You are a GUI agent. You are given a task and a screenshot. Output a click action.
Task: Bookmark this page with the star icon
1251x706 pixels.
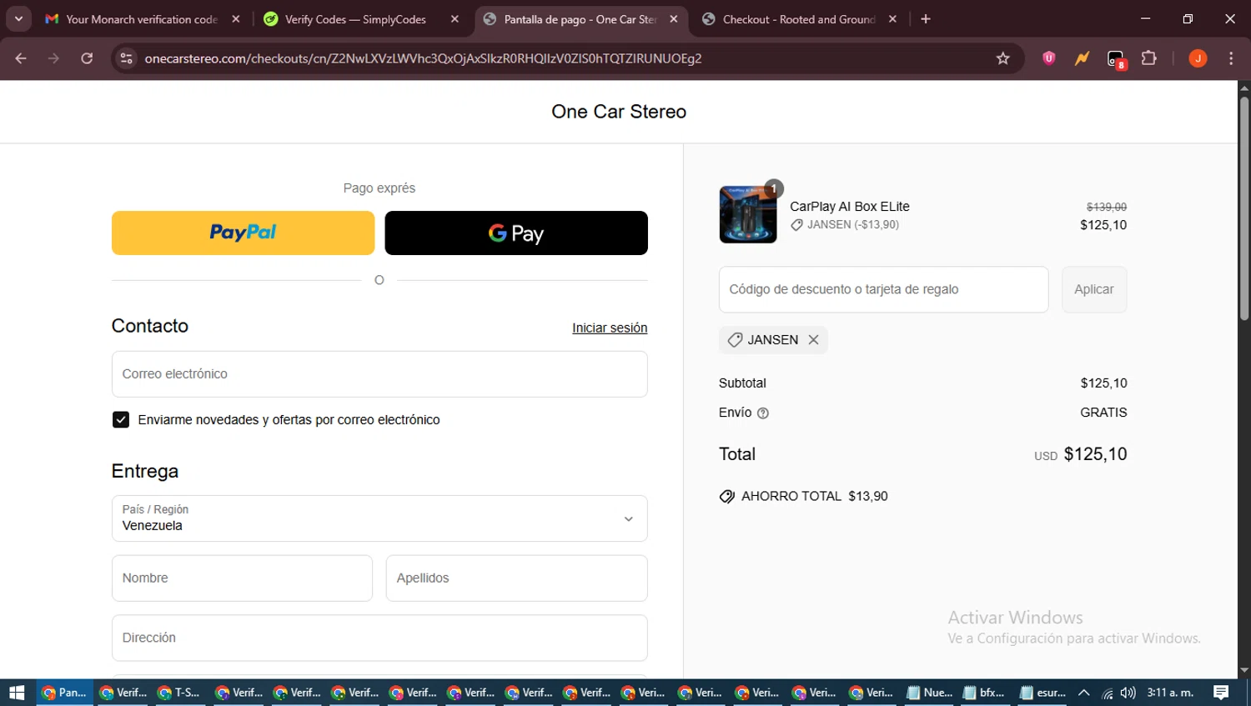click(1002, 58)
